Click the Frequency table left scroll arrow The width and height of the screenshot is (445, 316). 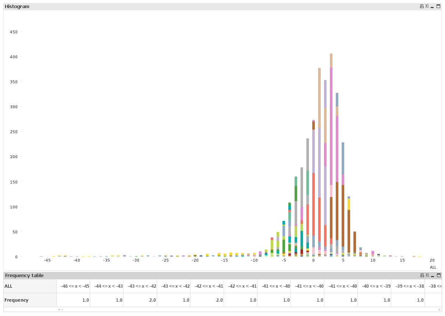click(59, 309)
